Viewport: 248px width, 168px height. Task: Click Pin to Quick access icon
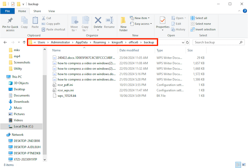click(10, 20)
